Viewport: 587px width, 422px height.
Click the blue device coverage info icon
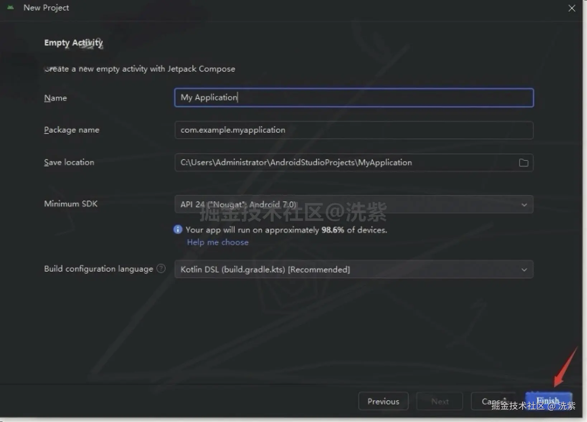177,229
